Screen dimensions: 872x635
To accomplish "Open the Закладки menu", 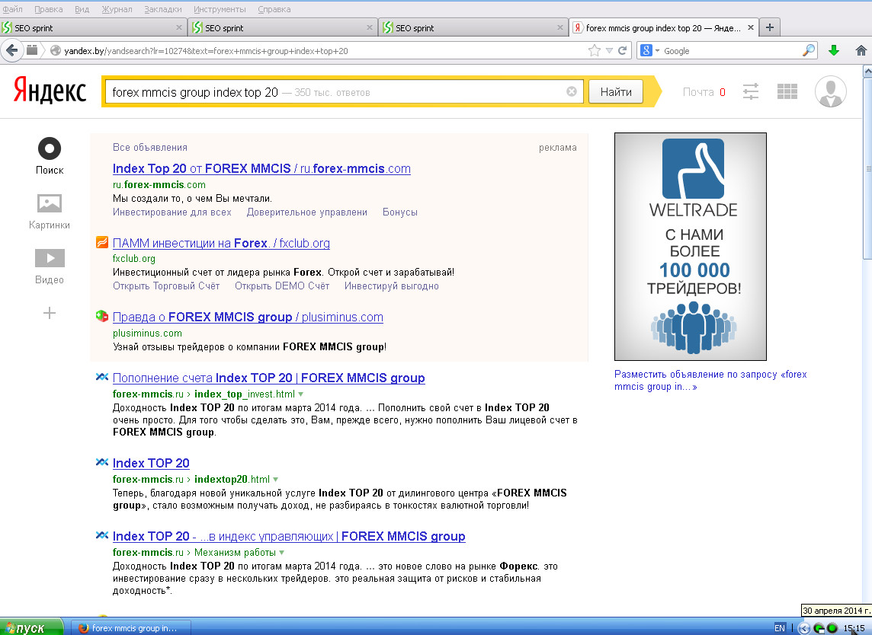I will pyautogui.click(x=162, y=9).
